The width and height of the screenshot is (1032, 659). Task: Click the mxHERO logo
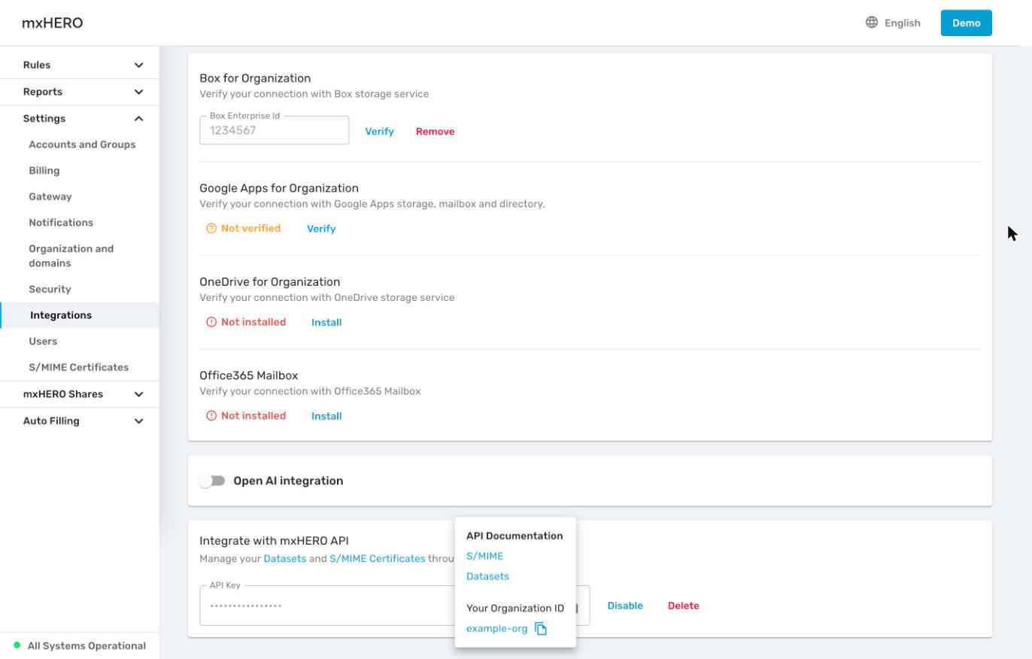[53, 23]
